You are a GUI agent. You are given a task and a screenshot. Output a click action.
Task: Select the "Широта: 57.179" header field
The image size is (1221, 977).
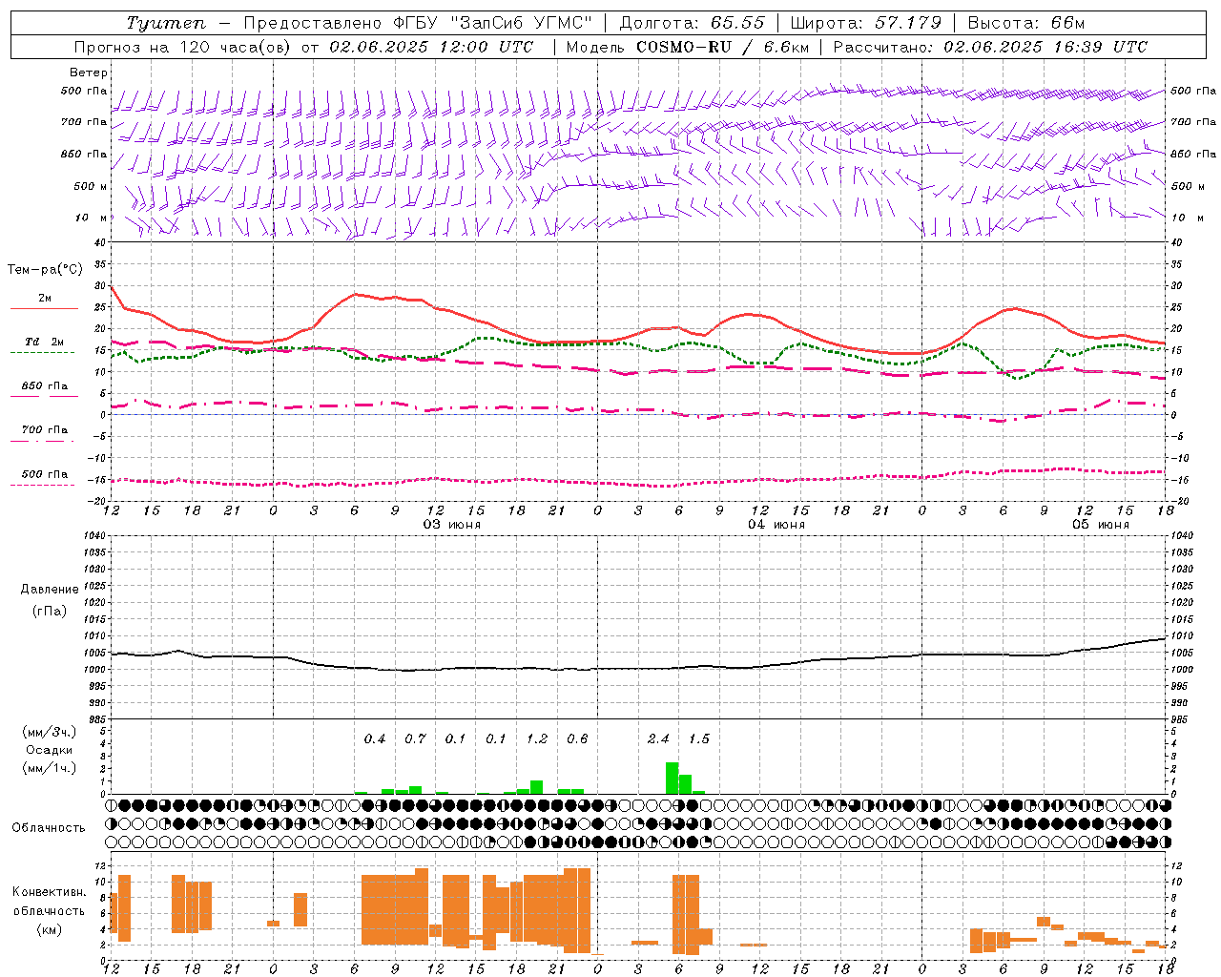point(866,23)
